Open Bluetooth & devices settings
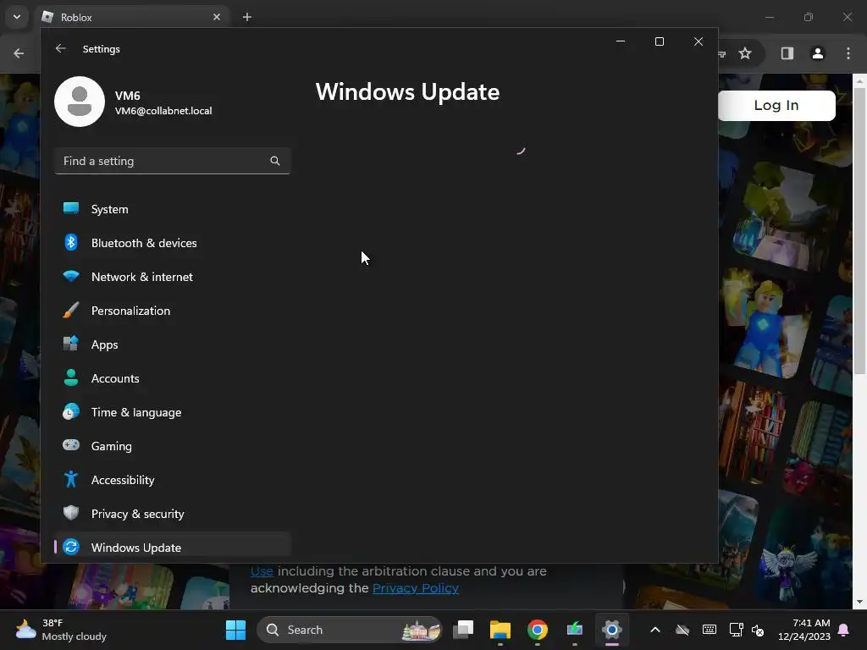The width and height of the screenshot is (867, 650). click(x=173, y=243)
